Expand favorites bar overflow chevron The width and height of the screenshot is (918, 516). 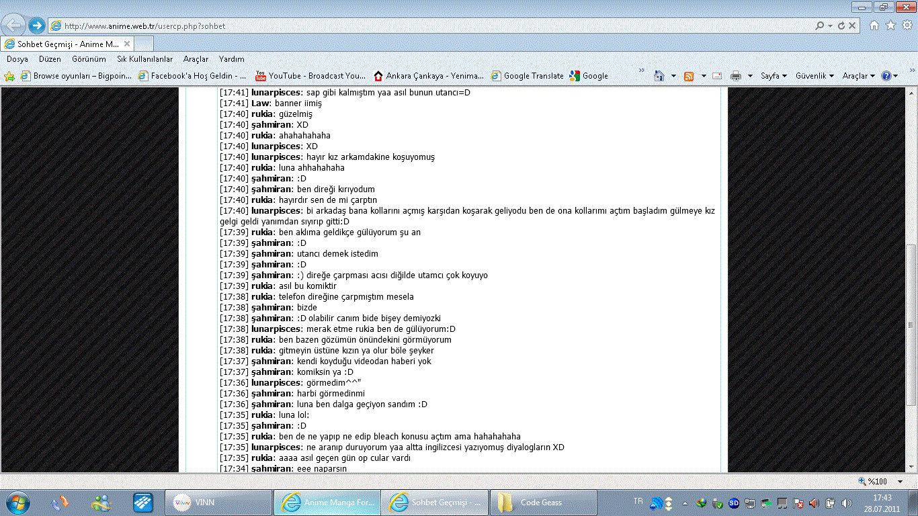pyautogui.click(x=641, y=71)
